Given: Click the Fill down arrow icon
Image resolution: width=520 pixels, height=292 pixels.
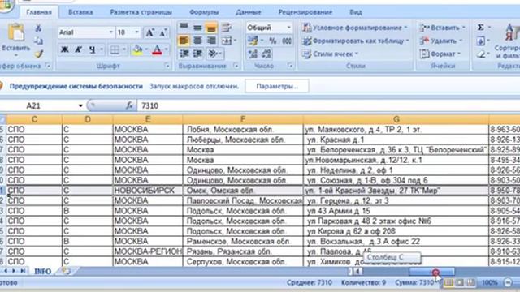Looking at the screenshot, I should click(x=480, y=41).
